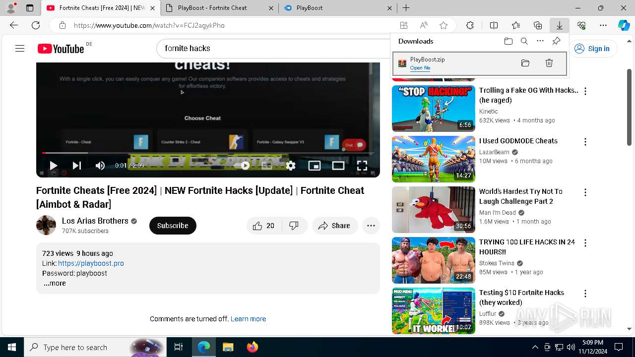Watch the red Elmo challenge thumbnail

(x=434, y=210)
